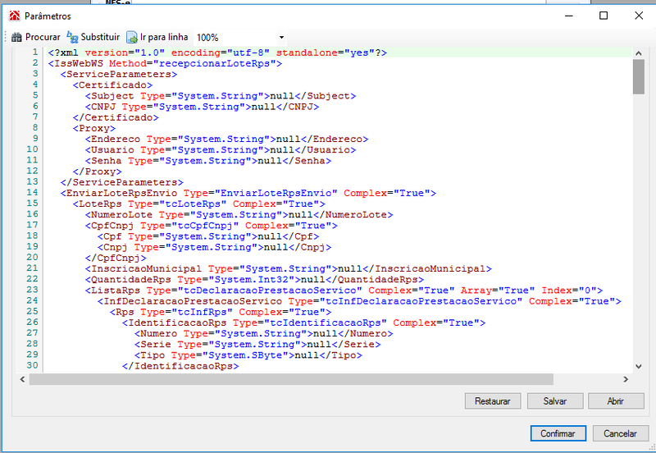
Task: Click the Tipo System.SByte line
Action: [x=248, y=355]
